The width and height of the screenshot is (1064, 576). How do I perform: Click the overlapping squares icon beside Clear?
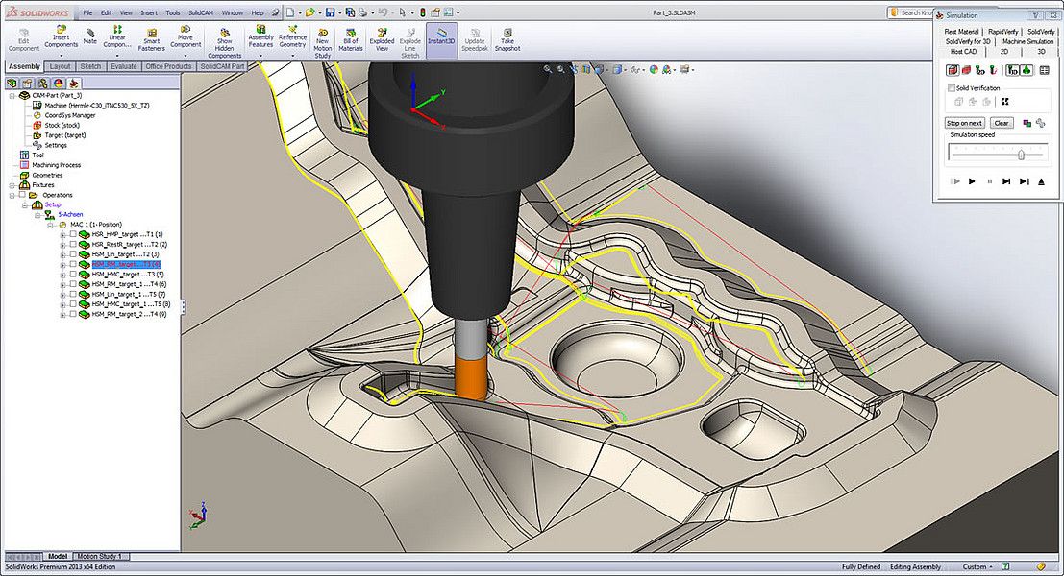coord(1027,123)
